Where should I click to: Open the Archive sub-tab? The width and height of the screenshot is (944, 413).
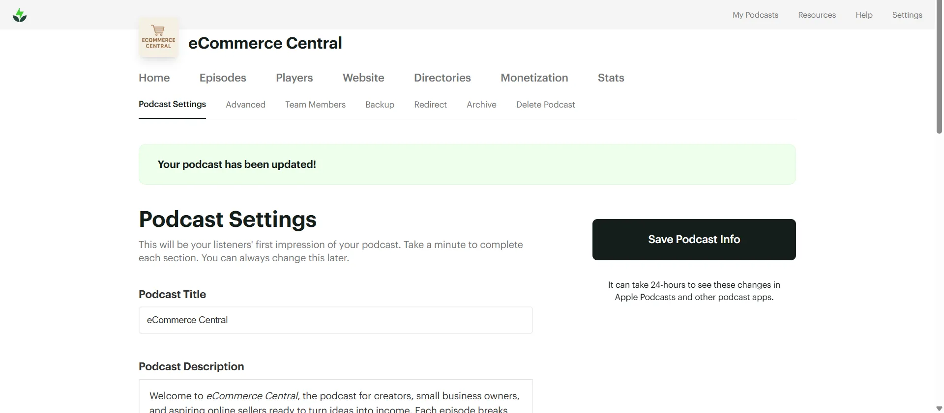(481, 105)
